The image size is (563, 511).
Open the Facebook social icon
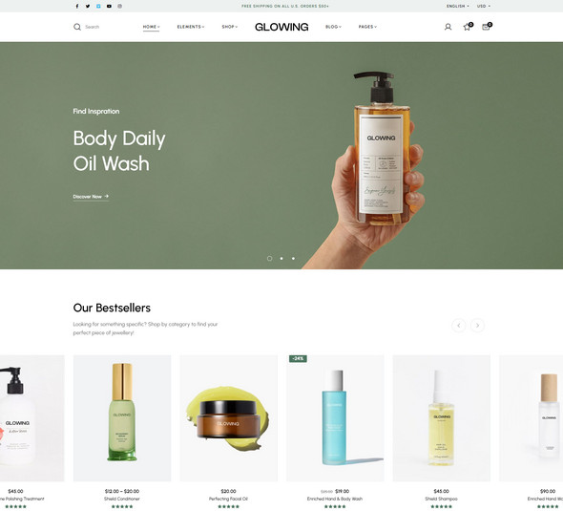point(77,6)
